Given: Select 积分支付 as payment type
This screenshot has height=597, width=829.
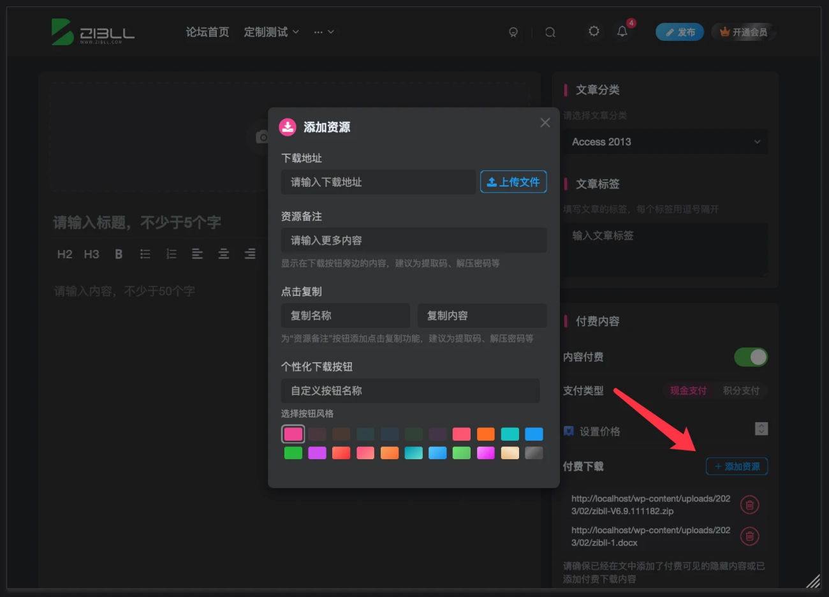Looking at the screenshot, I should click(742, 390).
